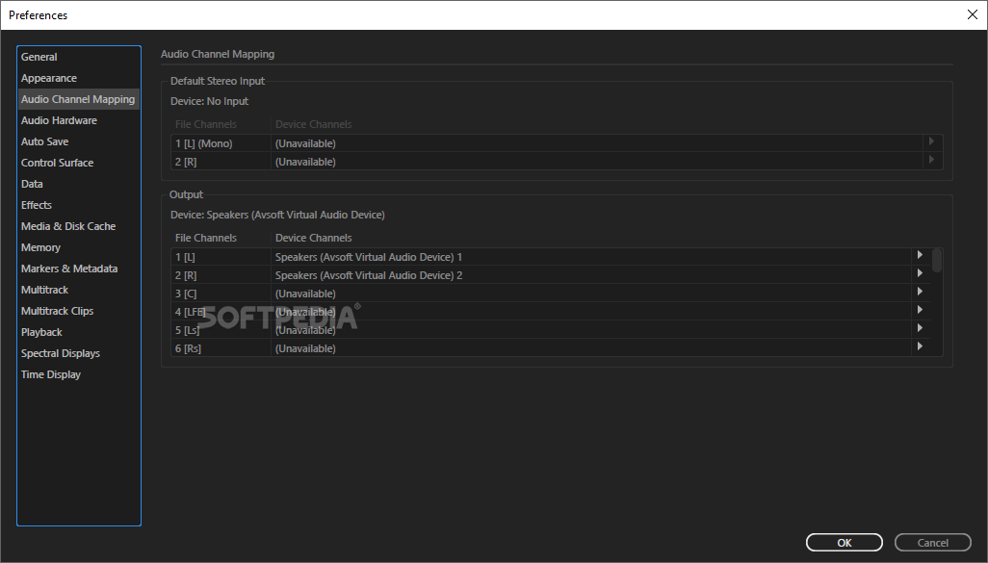
Task: Open device channel menu for output 4 [LFE]
Action: point(920,310)
